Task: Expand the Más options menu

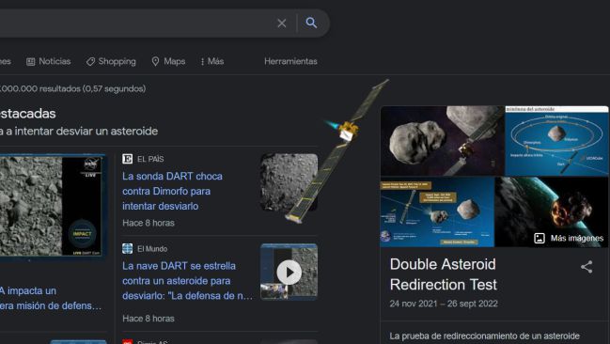Action: pos(212,61)
